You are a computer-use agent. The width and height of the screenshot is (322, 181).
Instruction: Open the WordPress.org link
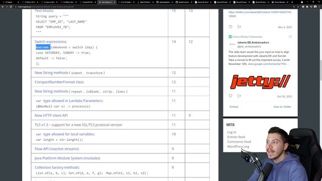(x=238, y=146)
